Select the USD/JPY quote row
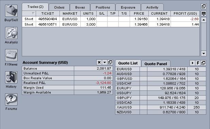 161,93
